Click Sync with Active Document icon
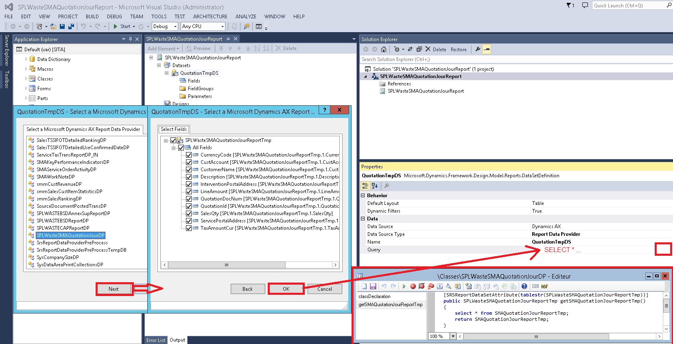This screenshot has height=344, width=673. pyautogui.click(x=410, y=49)
